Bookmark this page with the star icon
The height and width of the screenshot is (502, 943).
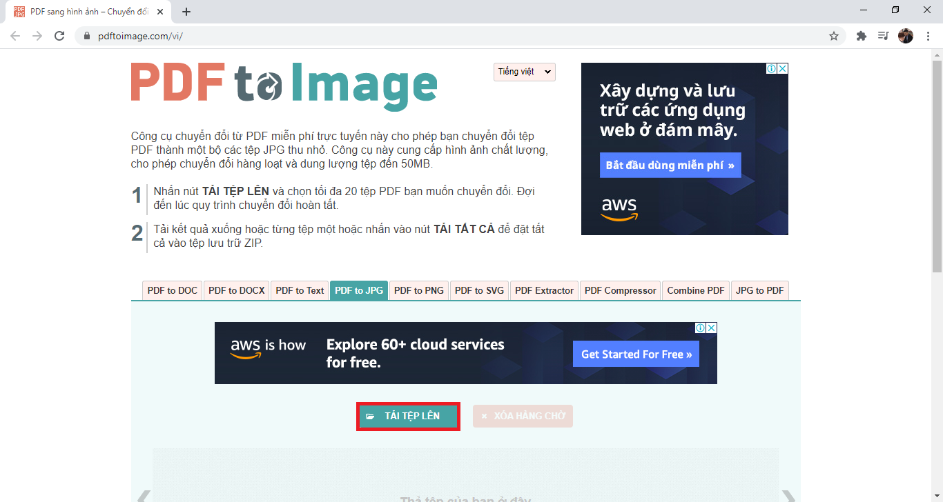834,36
